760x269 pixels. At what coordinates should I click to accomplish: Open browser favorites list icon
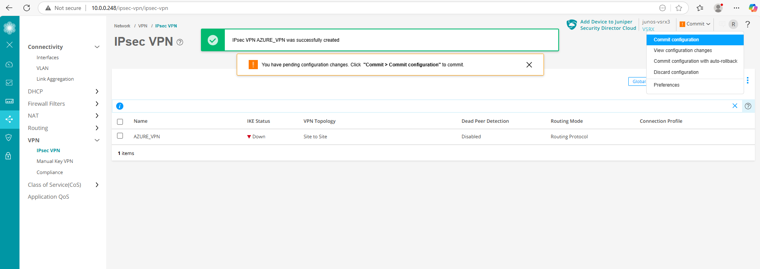tap(700, 8)
